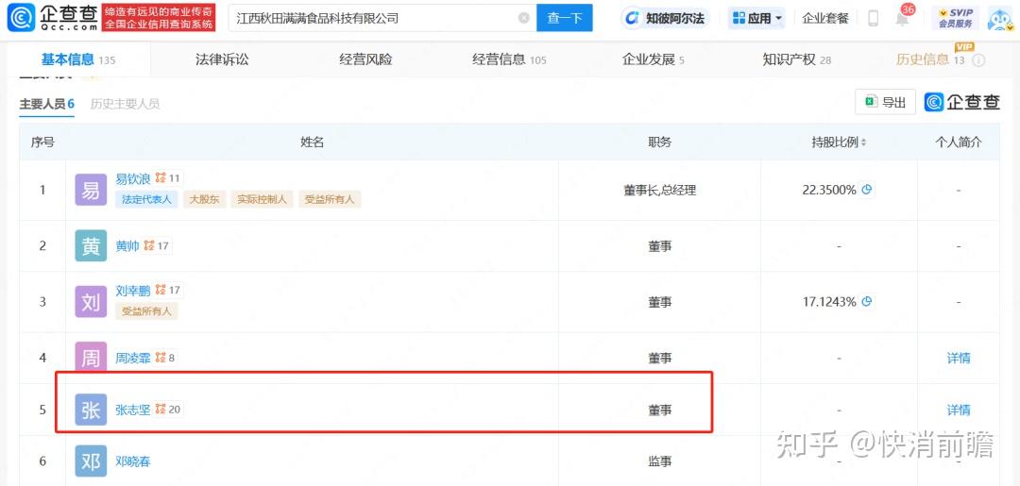Open 邓晓春 profile link
1020x486 pixels.
coord(133,461)
